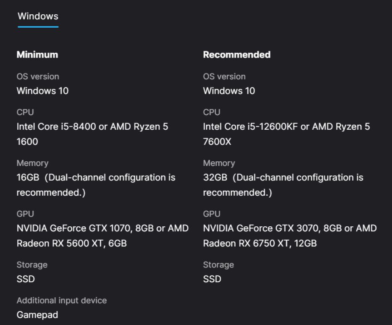This screenshot has width=392, height=325.
Task: Click the Minimum column's GPU label
Action: (x=25, y=214)
